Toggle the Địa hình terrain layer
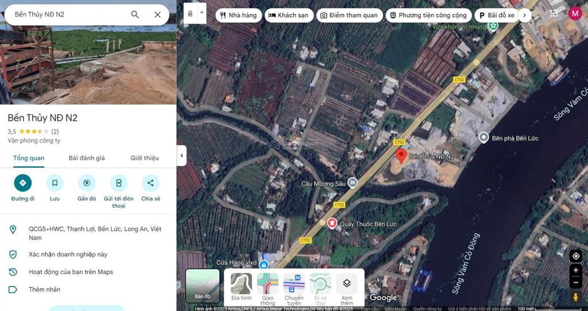The image size is (588, 311). (242, 287)
